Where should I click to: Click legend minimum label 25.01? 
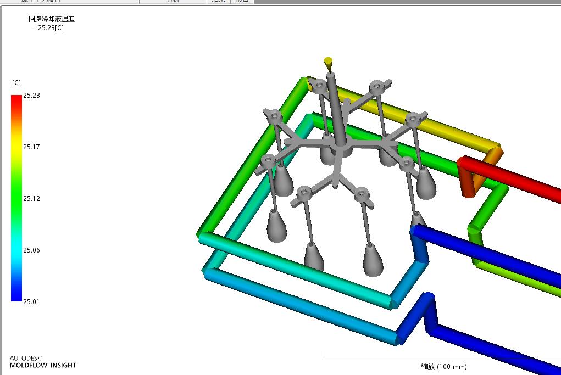(31, 301)
